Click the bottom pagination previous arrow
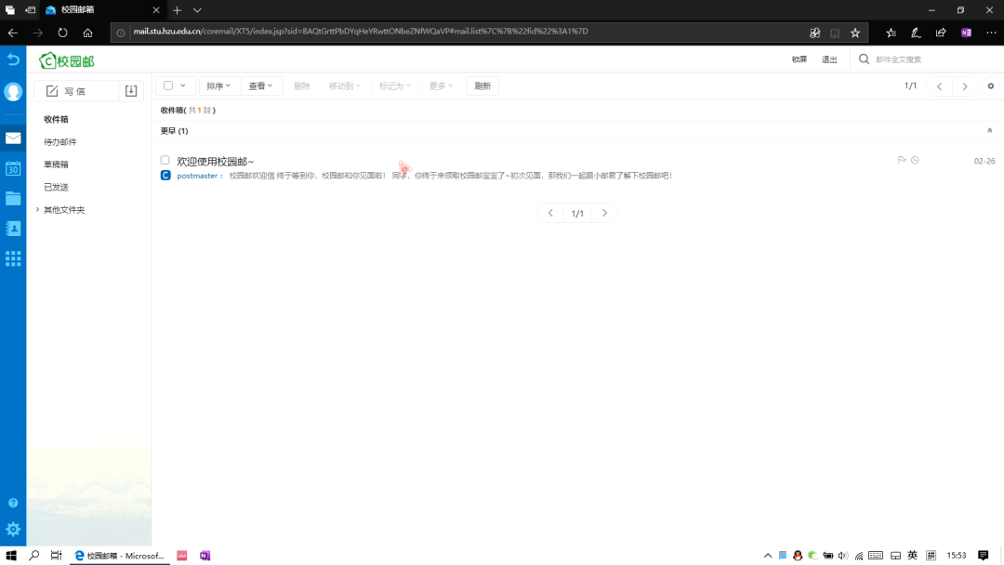Viewport: 1004px width, 565px height. point(550,213)
